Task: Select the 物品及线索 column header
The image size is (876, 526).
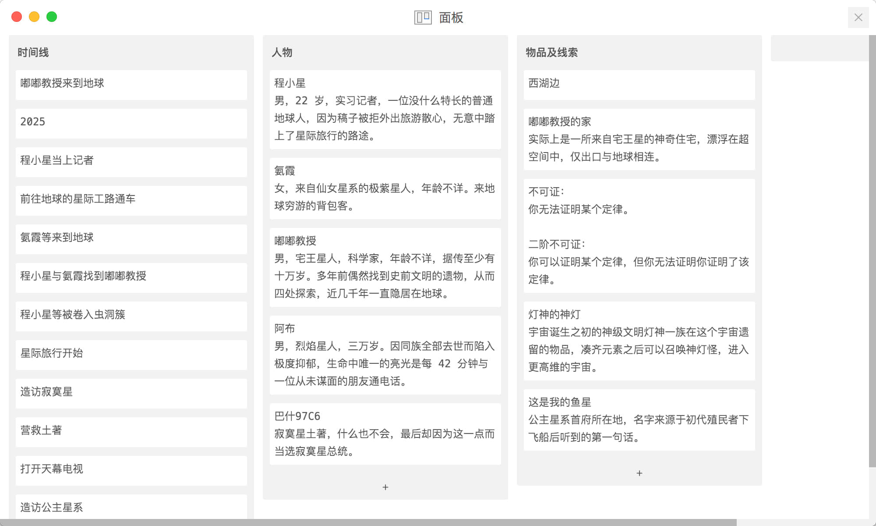Action: pos(552,53)
